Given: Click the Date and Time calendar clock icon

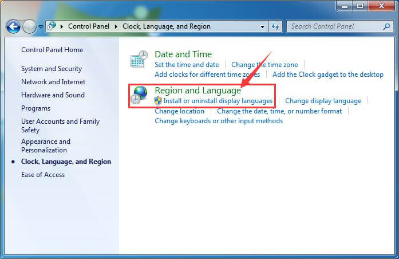Looking at the screenshot, I should pyautogui.click(x=139, y=59).
